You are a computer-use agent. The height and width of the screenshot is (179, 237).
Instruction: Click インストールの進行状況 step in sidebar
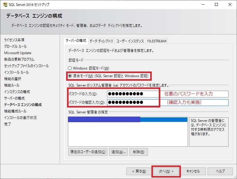20,117
